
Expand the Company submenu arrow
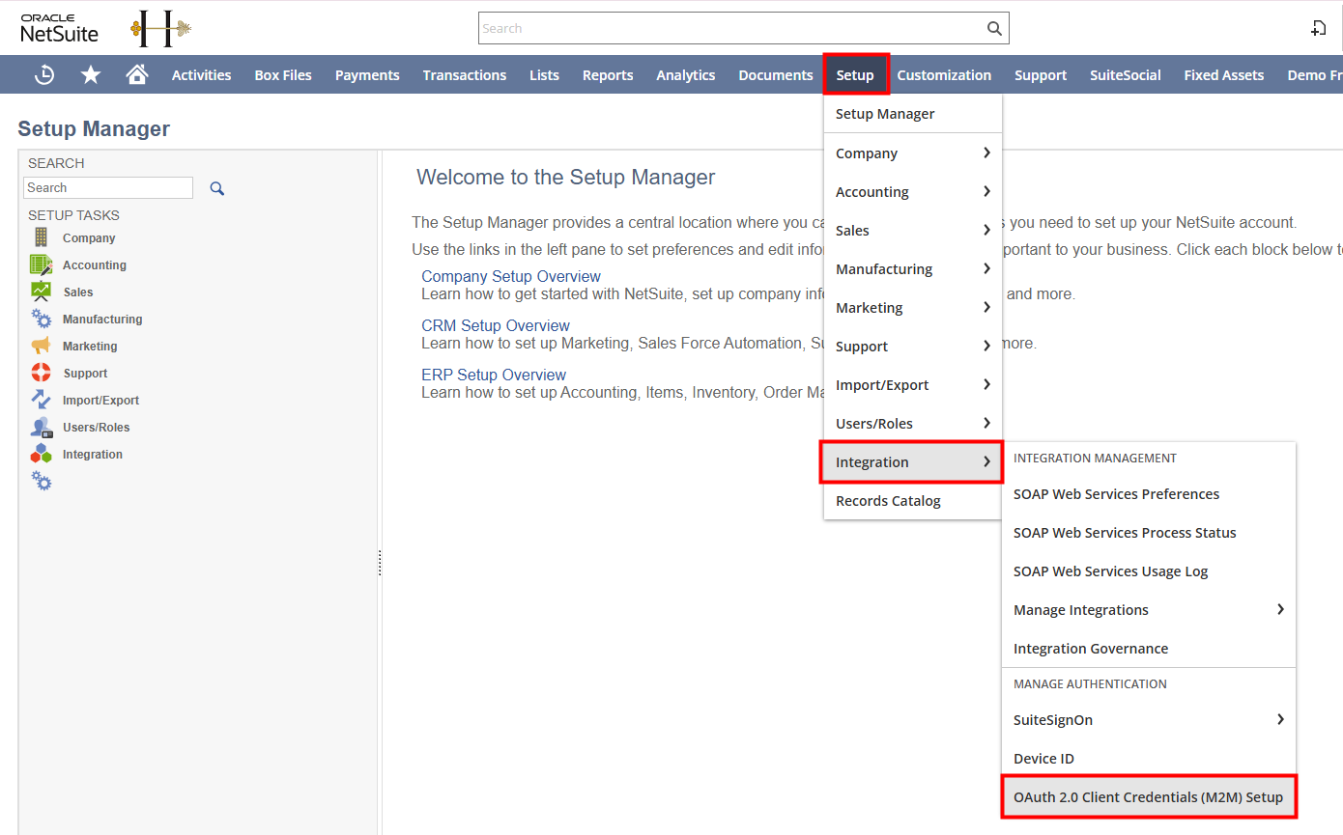(986, 153)
